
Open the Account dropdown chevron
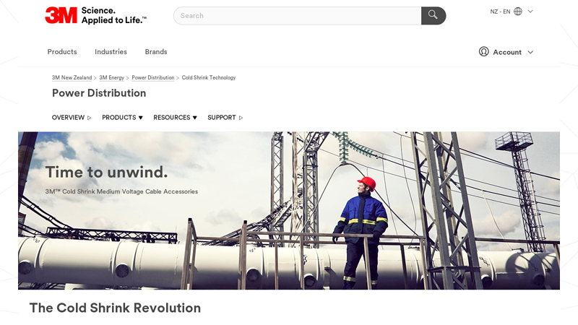(530, 52)
